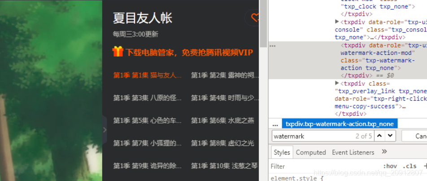Play Season 1 Episode 6 水底之燕
Viewport: 427px width, 181px height.
coord(222,120)
